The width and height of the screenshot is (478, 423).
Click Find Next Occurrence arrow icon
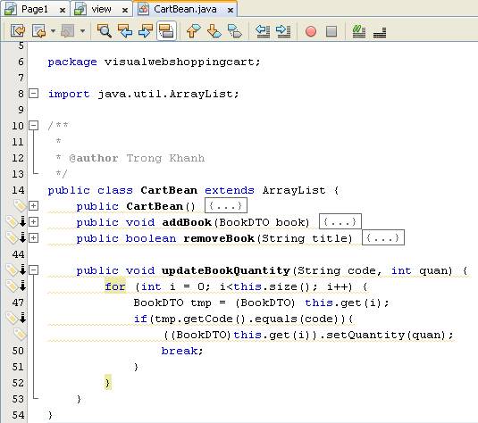pyautogui.click(x=146, y=30)
